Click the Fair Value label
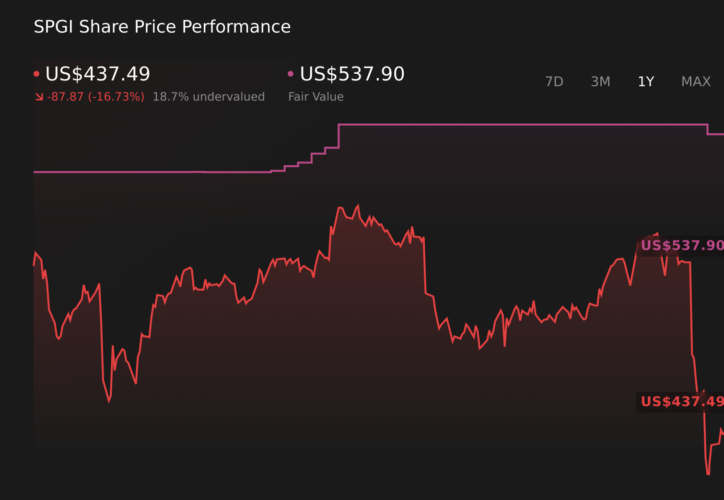The image size is (724, 500). [315, 97]
